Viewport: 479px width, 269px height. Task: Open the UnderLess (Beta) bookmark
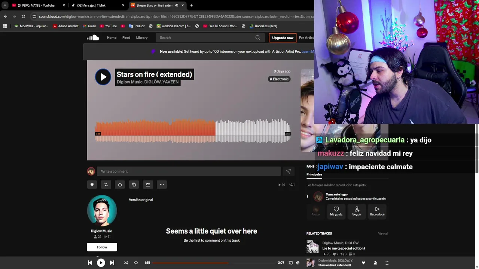[263, 26]
